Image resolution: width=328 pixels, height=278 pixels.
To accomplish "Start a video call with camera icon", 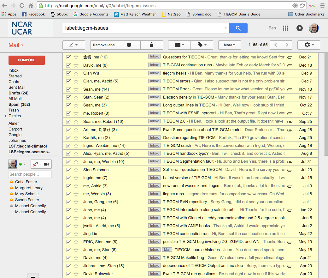I will tap(46, 164).
